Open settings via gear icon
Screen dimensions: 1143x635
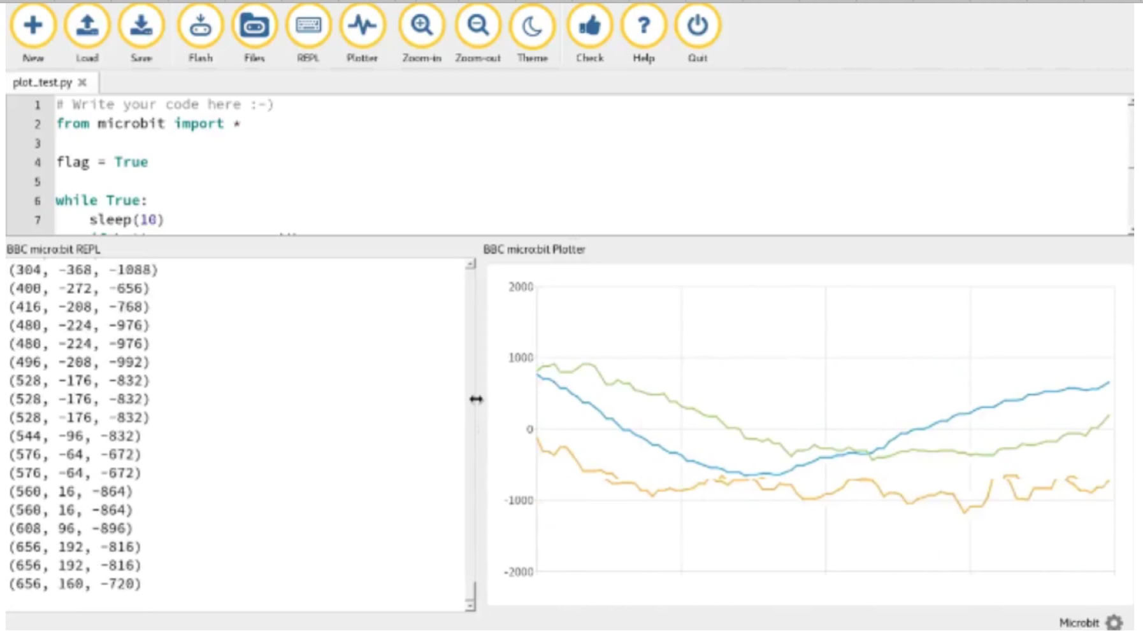(x=1114, y=622)
